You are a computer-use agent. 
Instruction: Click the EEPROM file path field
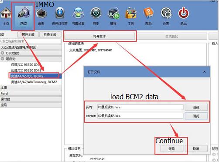point(140,116)
